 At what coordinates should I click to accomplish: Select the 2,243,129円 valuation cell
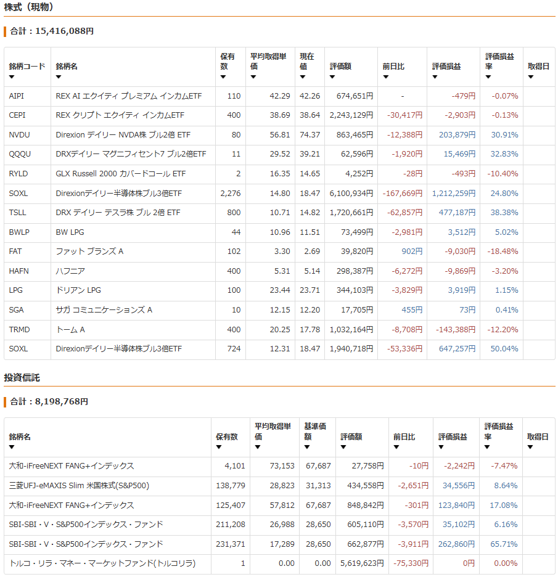point(351,115)
